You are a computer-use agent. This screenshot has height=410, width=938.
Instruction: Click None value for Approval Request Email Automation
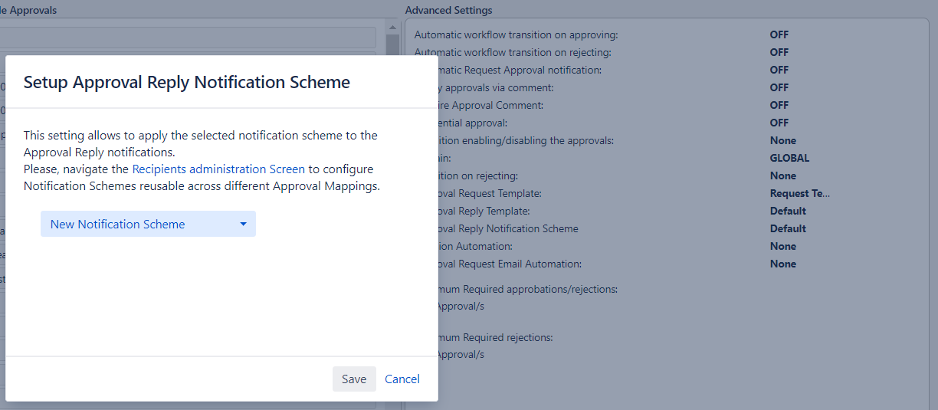coord(782,264)
